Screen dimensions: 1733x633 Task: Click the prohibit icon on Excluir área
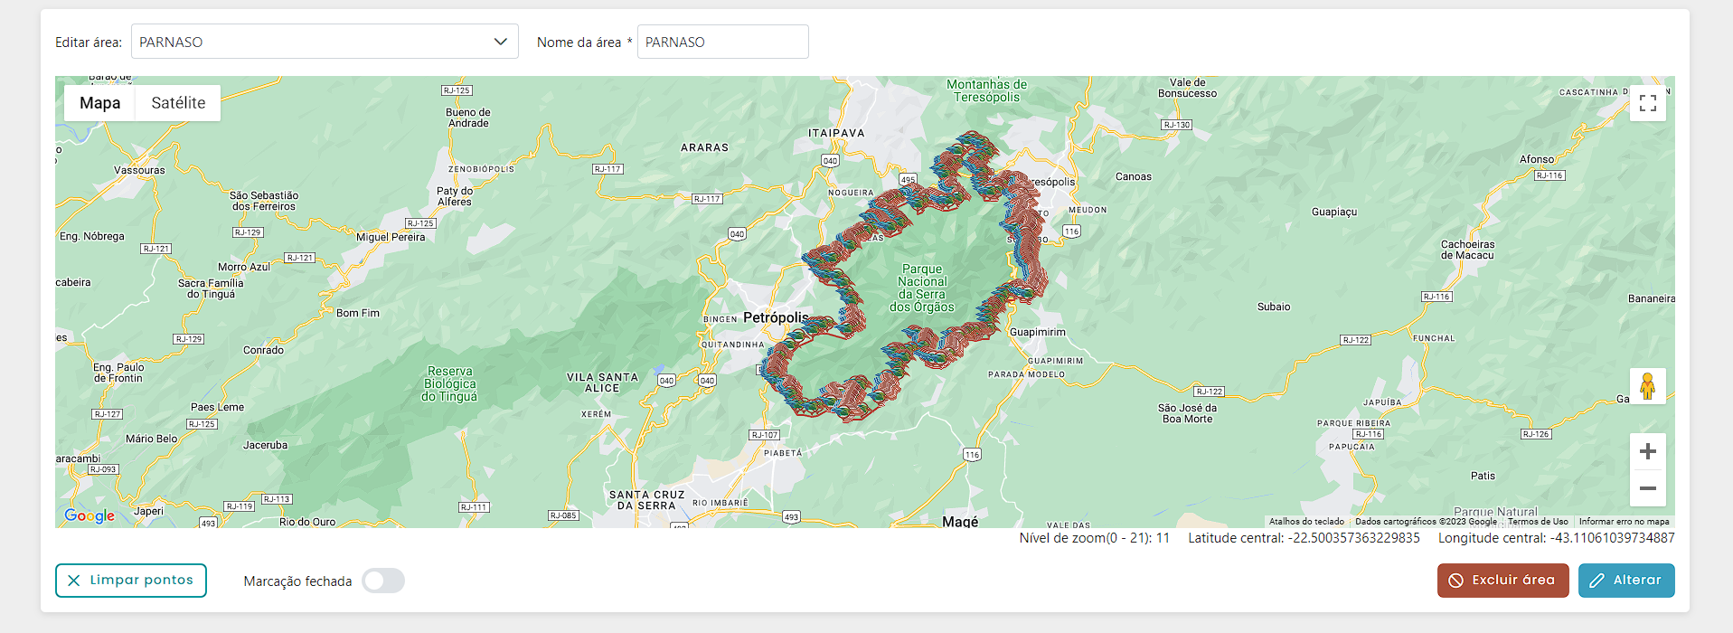pos(1455,581)
